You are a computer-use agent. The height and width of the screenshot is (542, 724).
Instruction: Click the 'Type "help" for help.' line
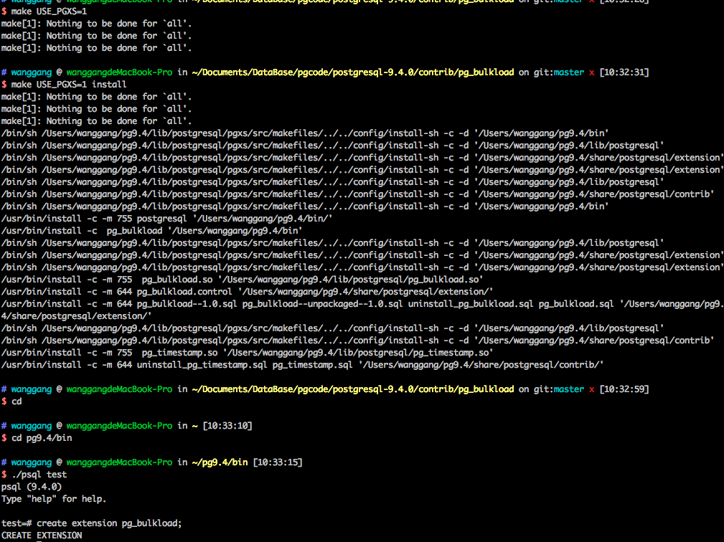[x=54, y=499]
